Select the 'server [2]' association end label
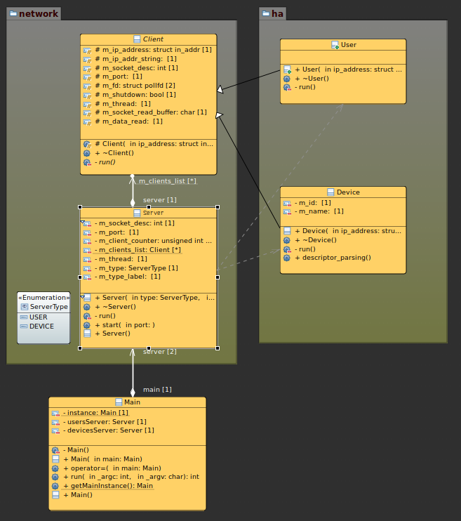This screenshot has height=521, width=461. point(160,352)
